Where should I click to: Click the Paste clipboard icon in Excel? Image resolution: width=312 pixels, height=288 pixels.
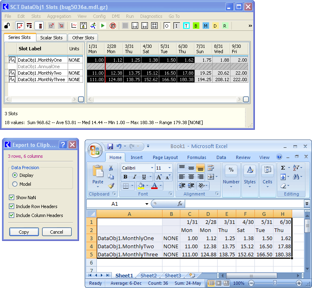98,171
